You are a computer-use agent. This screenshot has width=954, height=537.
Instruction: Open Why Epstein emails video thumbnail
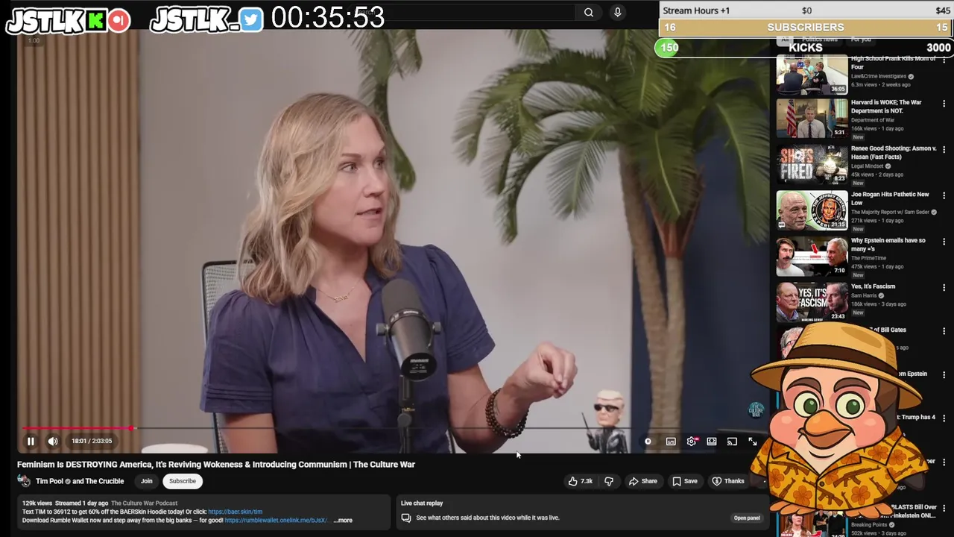pos(812,256)
